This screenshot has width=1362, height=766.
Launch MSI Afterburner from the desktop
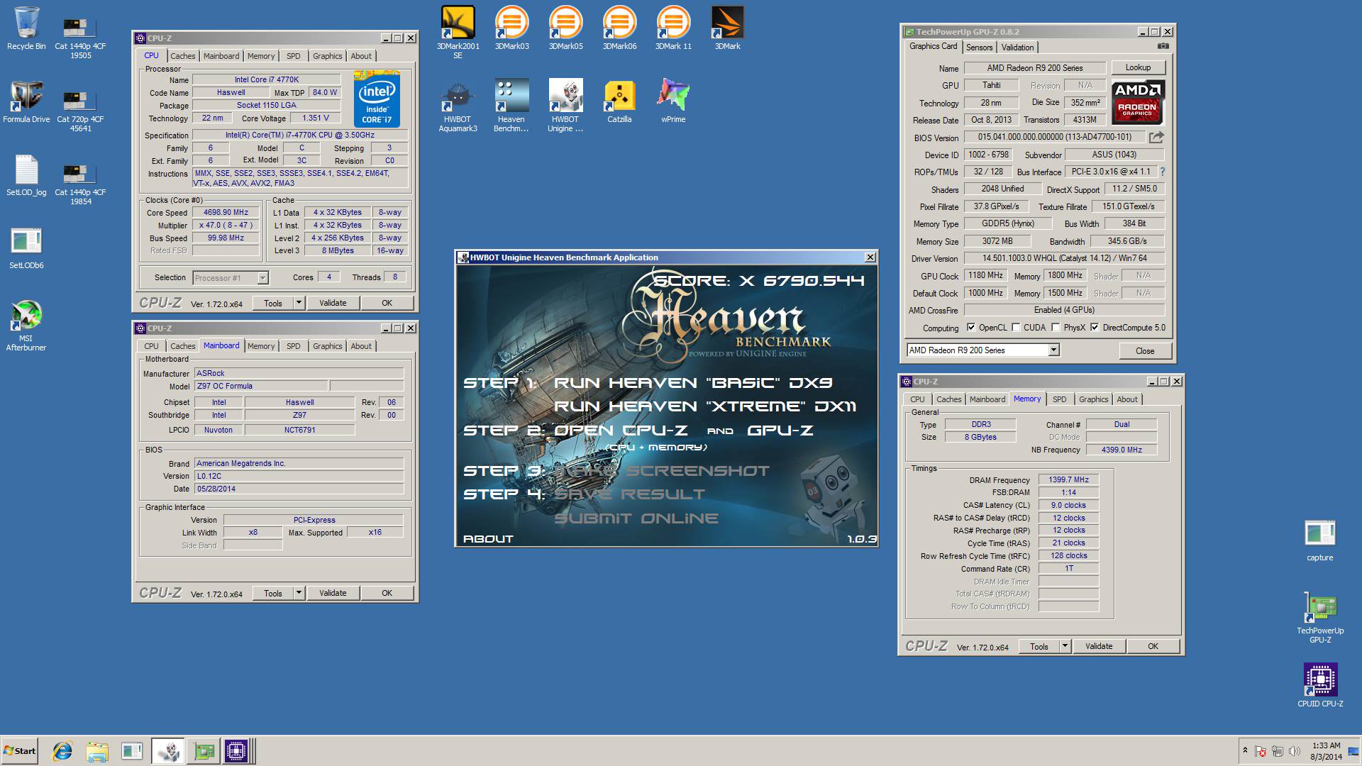[26, 326]
